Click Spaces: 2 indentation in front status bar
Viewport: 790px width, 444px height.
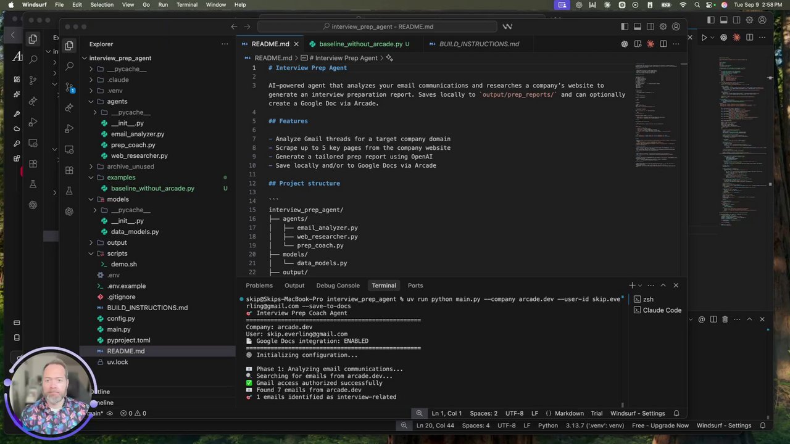point(483,413)
